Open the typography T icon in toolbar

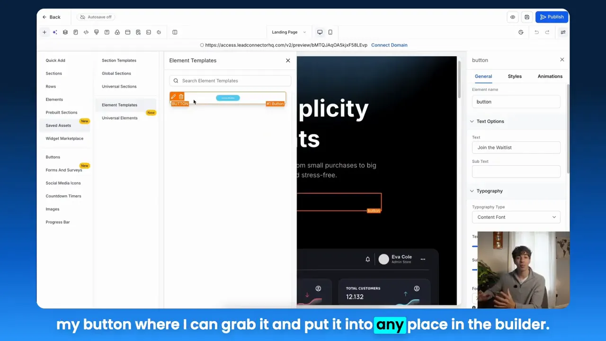click(107, 32)
